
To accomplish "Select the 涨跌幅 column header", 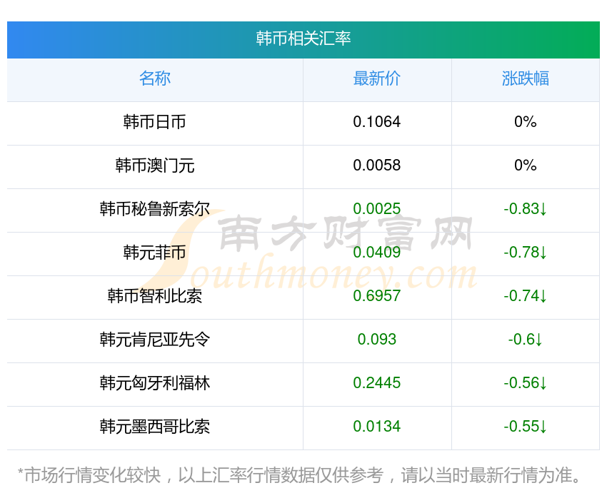I will [x=526, y=78].
